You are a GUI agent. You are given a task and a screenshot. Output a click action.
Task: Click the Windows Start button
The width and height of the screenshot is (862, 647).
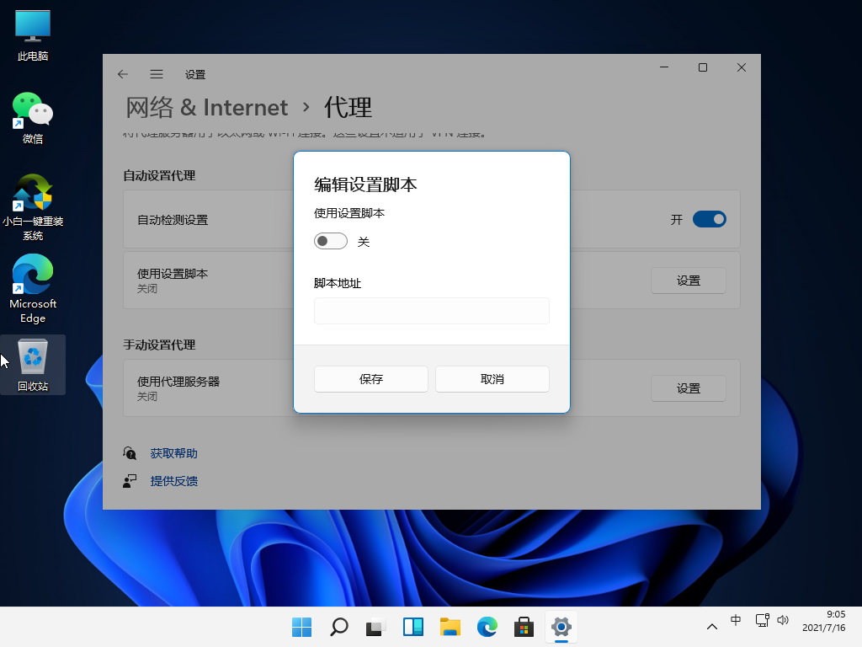pyautogui.click(x=301, y=628)
